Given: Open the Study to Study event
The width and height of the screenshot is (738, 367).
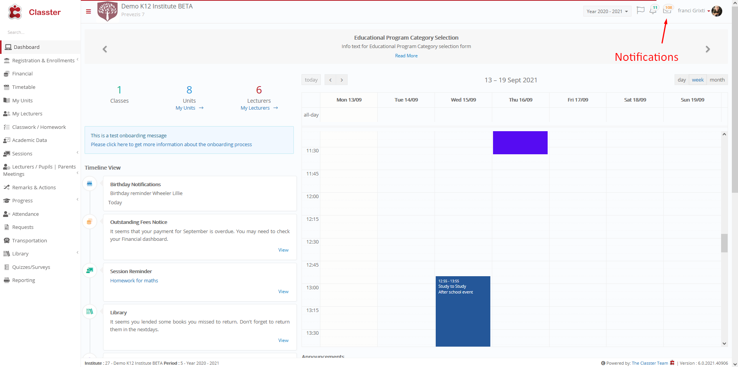Looking at the screenshot, I should click(463, 311).
